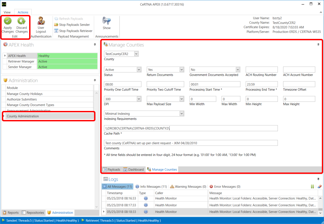Pause the logs with the green pause icon
324x224 pixels.
tap(312, 187)
